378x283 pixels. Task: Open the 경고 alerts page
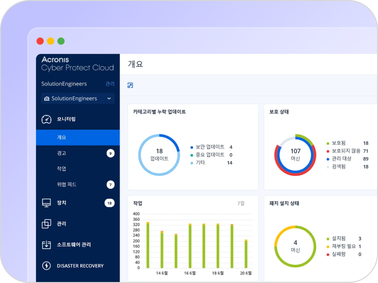(62, 153)
